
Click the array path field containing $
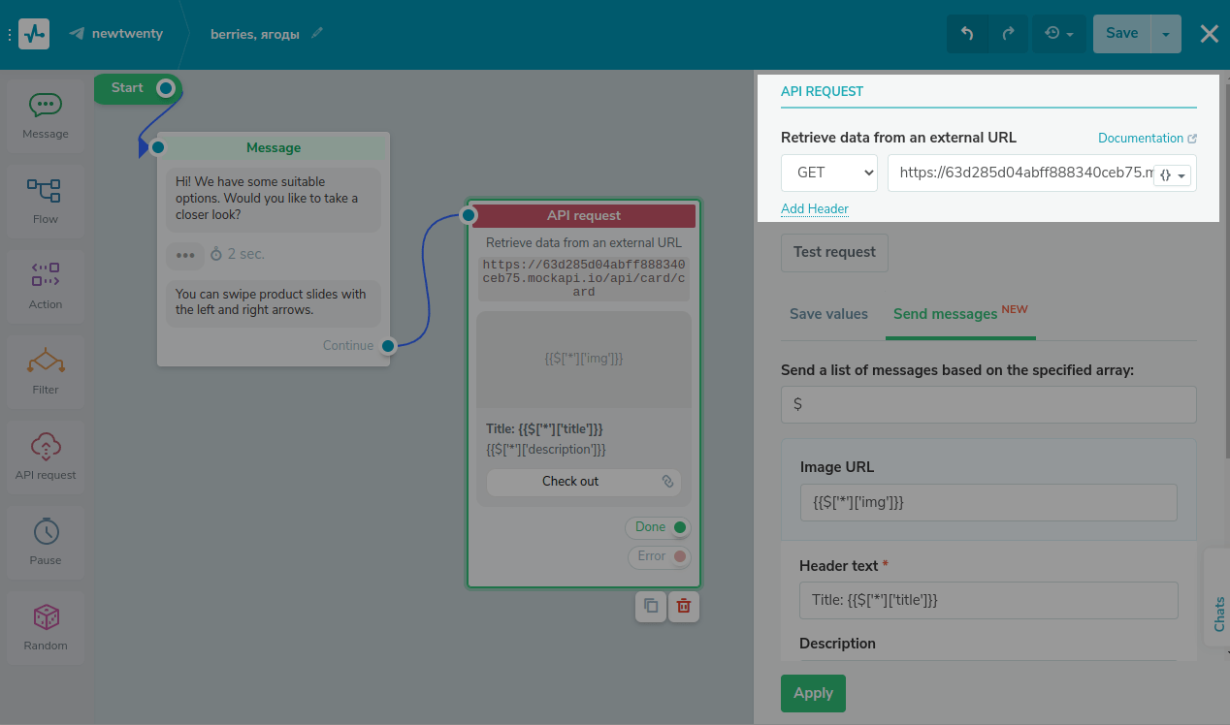(988, 404)
